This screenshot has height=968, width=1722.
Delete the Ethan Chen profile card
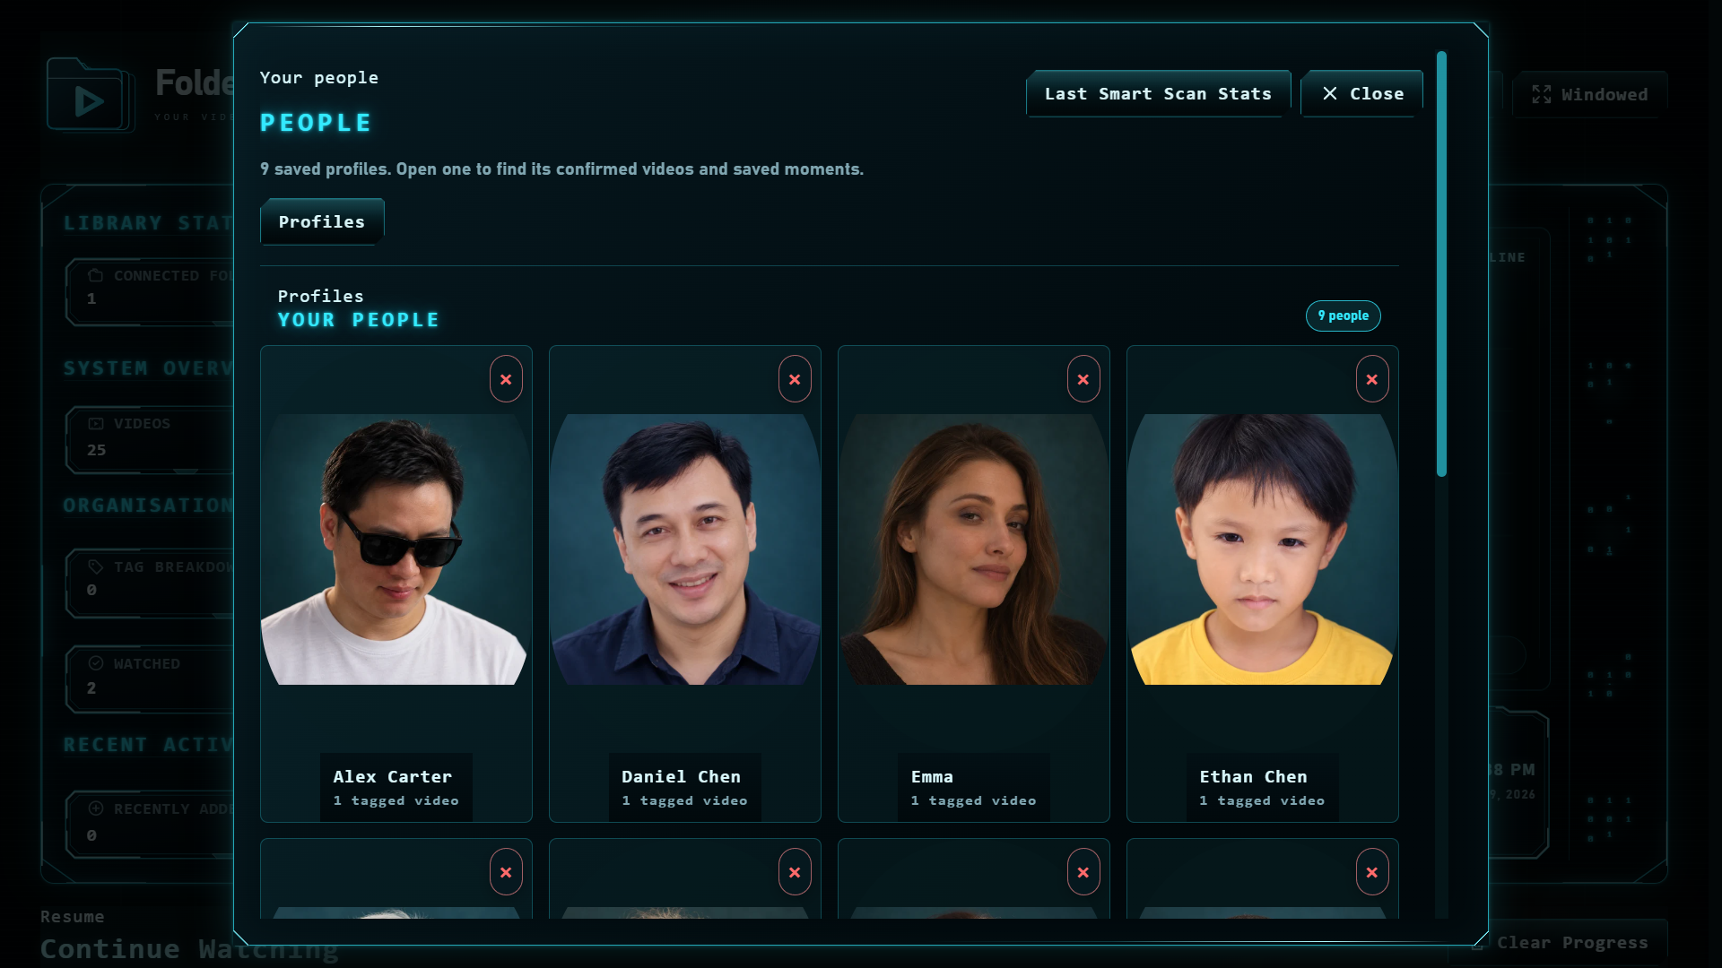pos(1372,379)
